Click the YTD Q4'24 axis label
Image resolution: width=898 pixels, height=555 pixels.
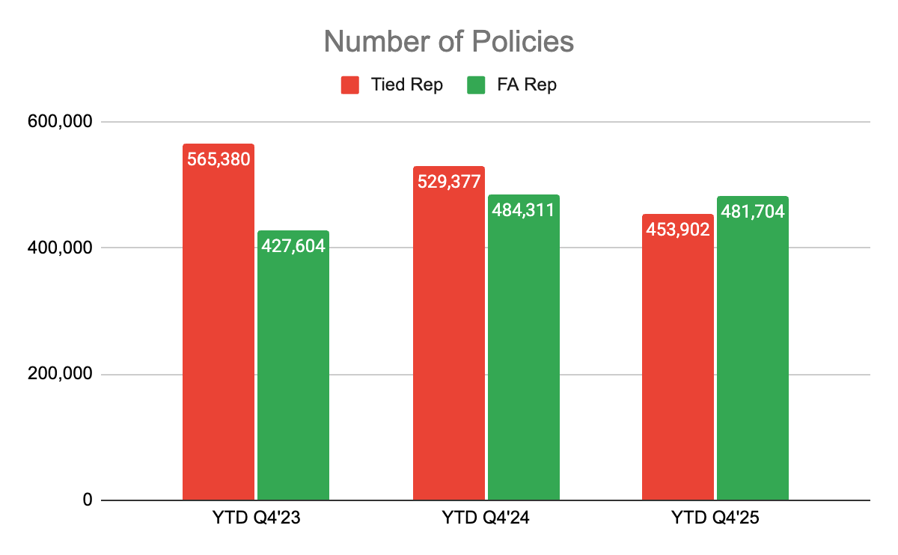(486, 518)
